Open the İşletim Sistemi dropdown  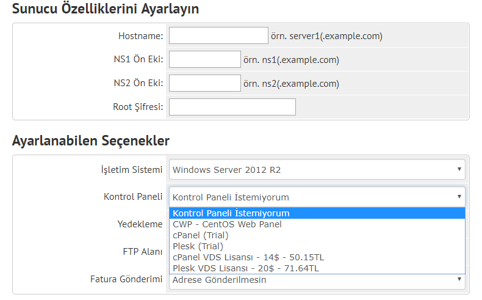pos(317,169)
